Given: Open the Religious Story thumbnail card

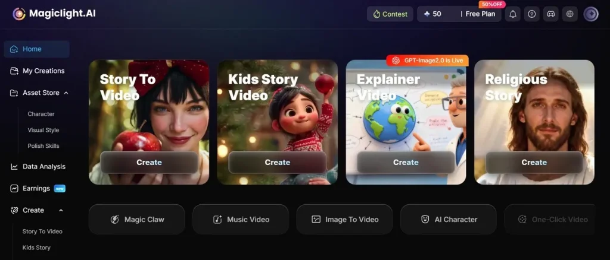Looking at the screenshot, I should pyautogui.click(x=534, y=122).
